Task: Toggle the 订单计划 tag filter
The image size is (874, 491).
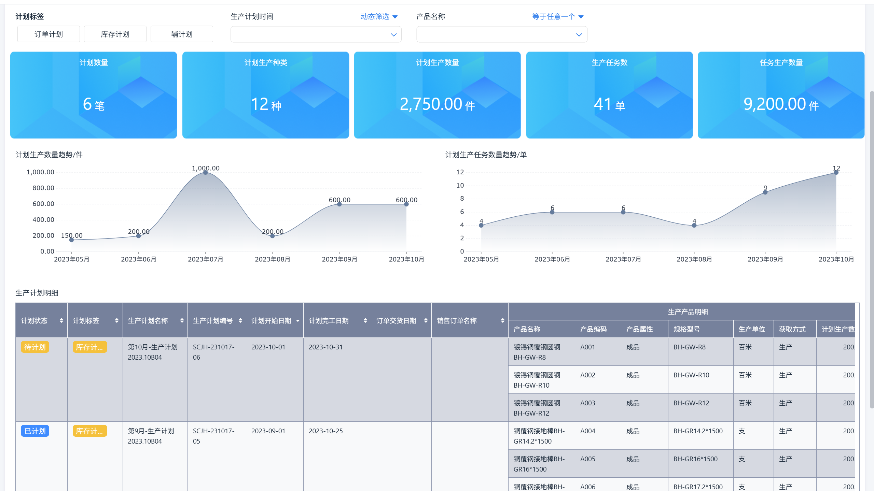Action: (x=48, y=34)
